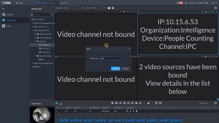Click the user account icon in title bar
219x123 pixels.
coord(186,3)
